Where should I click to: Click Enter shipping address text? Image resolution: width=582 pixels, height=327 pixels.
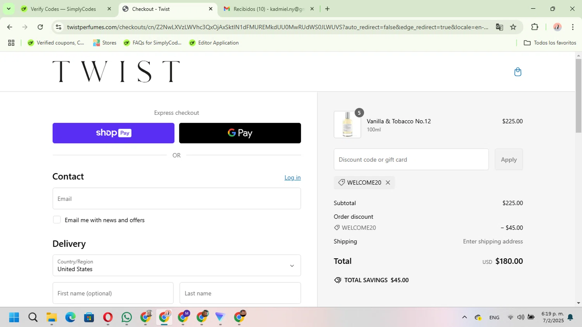click(x=493, y=241)
